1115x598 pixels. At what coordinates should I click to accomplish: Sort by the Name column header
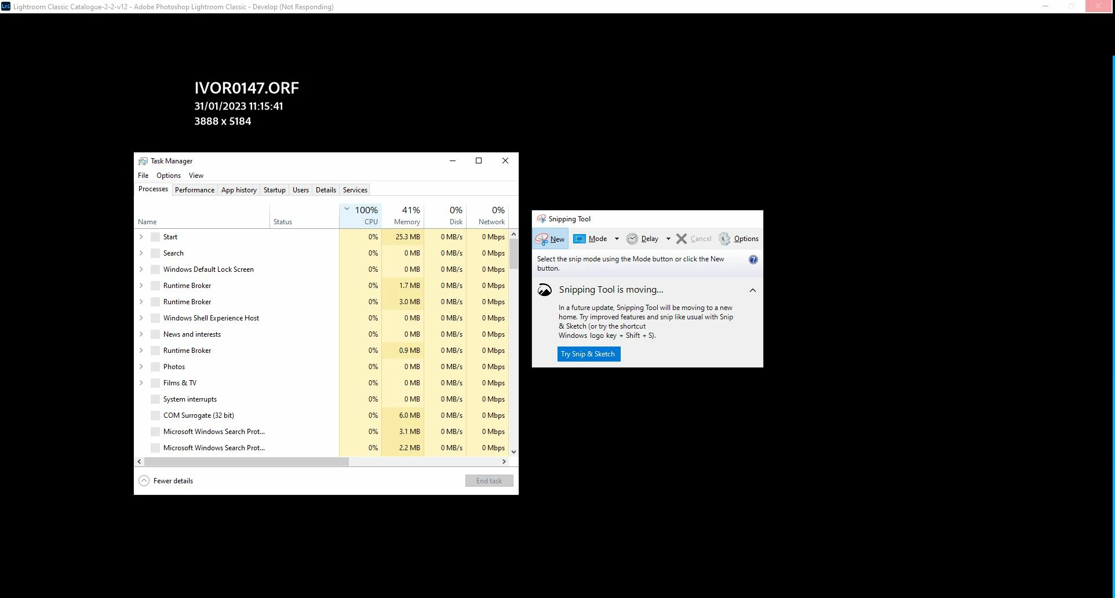202,216
